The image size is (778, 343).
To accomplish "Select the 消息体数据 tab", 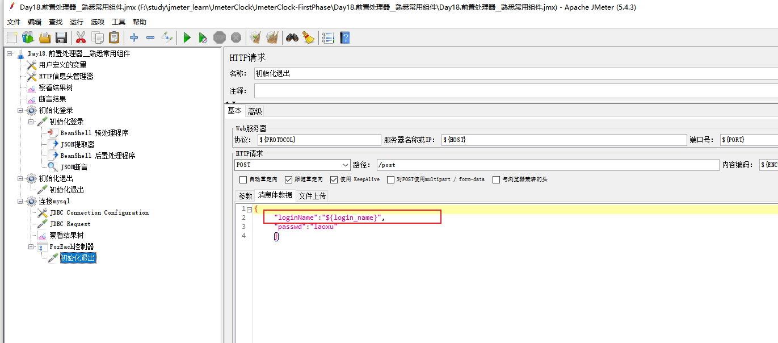I will click(x=275, y=195).
